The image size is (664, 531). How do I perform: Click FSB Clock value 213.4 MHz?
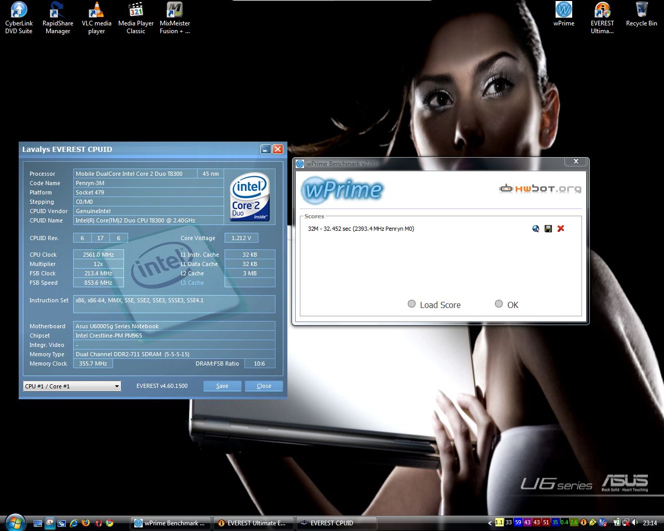coord(98,273)
